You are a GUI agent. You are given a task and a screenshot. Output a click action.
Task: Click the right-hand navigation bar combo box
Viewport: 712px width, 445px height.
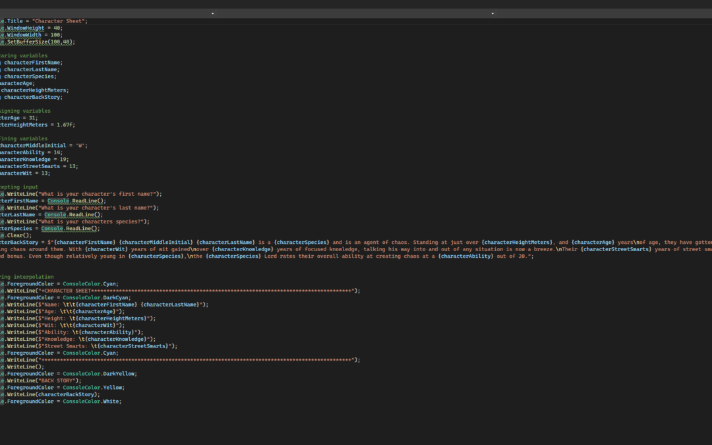pyautogui.click(x=604, y=14)
